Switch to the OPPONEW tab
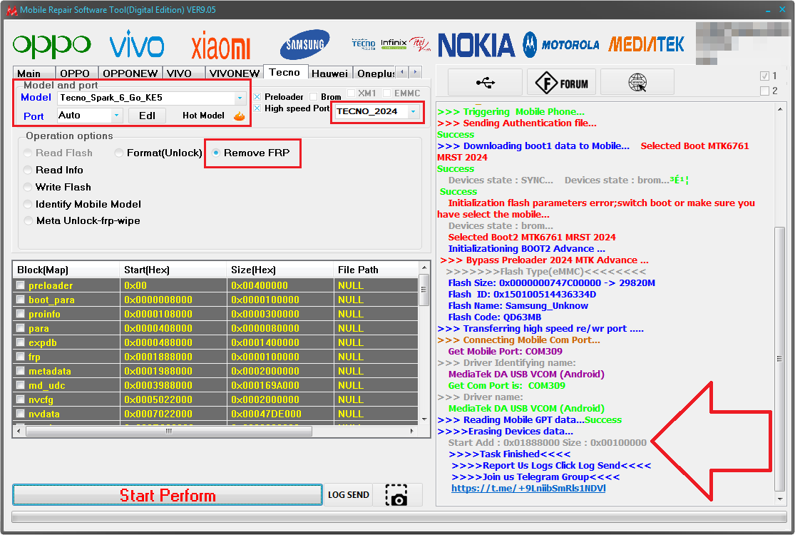 point(130,73)
